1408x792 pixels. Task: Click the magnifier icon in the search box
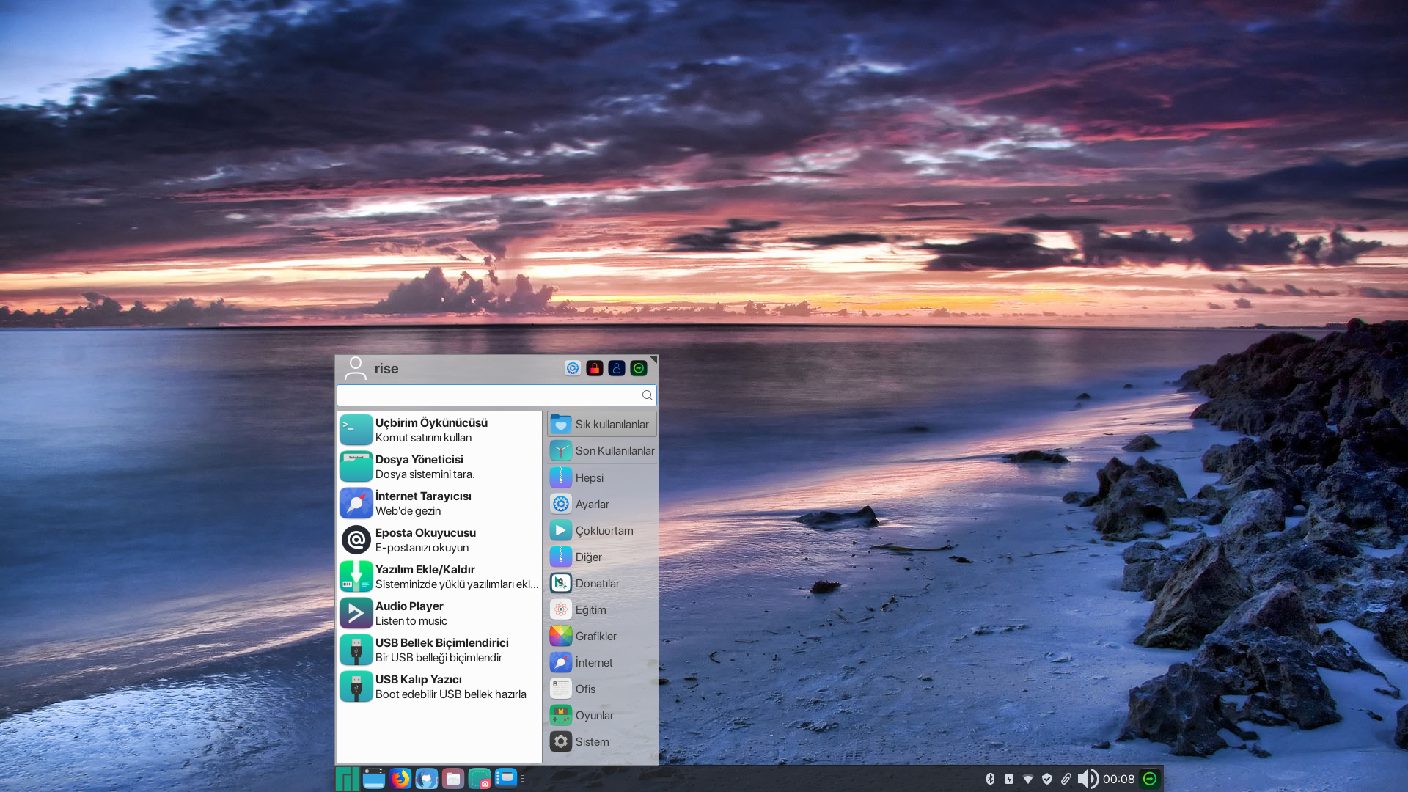pyautogui.click(x=647, y=395)
